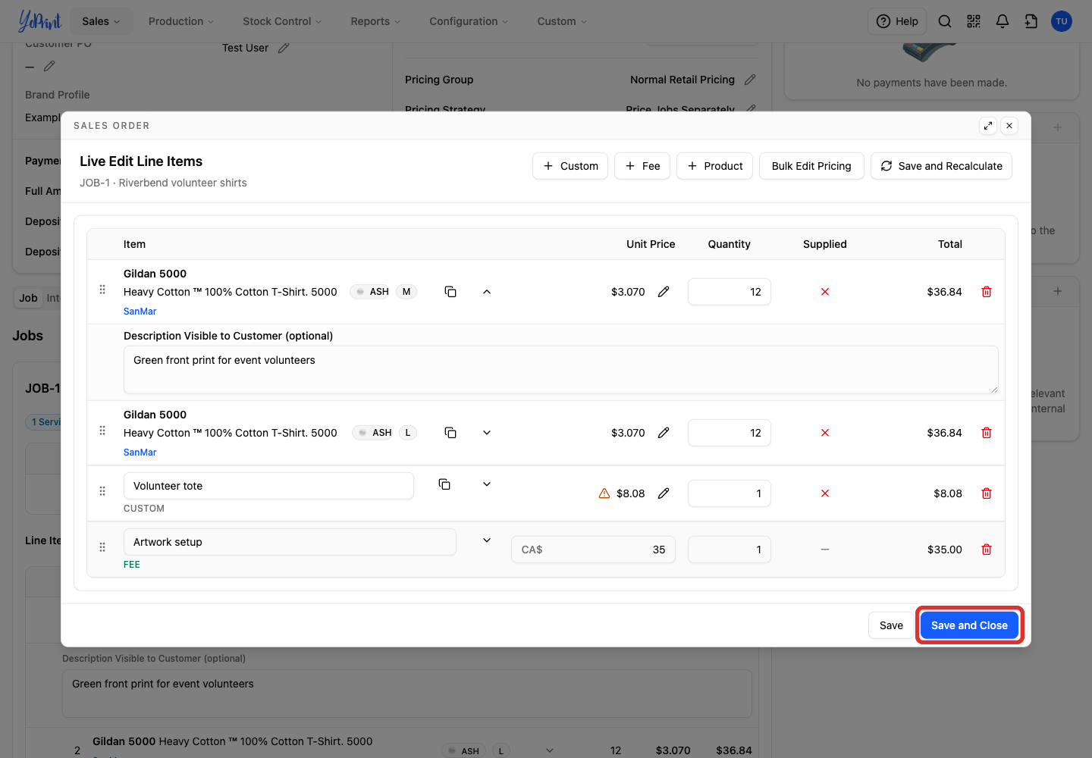Screen dimensions: 1092x758
Task: Add a Product line item
Action: point(714,166)
